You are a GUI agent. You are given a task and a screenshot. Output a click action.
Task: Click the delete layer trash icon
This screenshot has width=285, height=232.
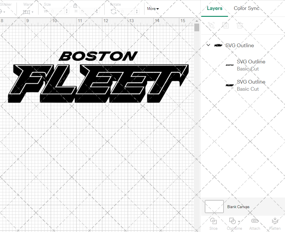[240, 25]
